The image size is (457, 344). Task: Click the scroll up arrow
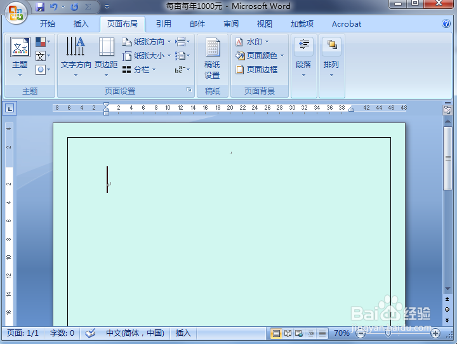tap(447, 121)
